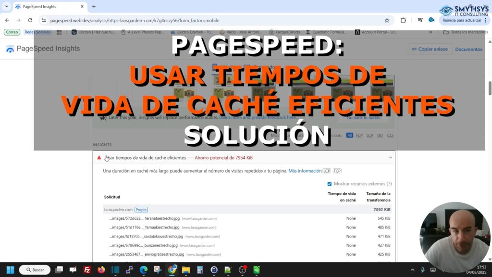Select the All metric filter
Screen dimensions: 492x277
350,135
